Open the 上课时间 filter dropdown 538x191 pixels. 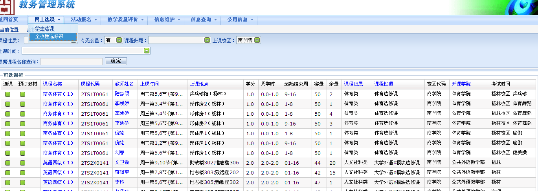tap(86, 51)
